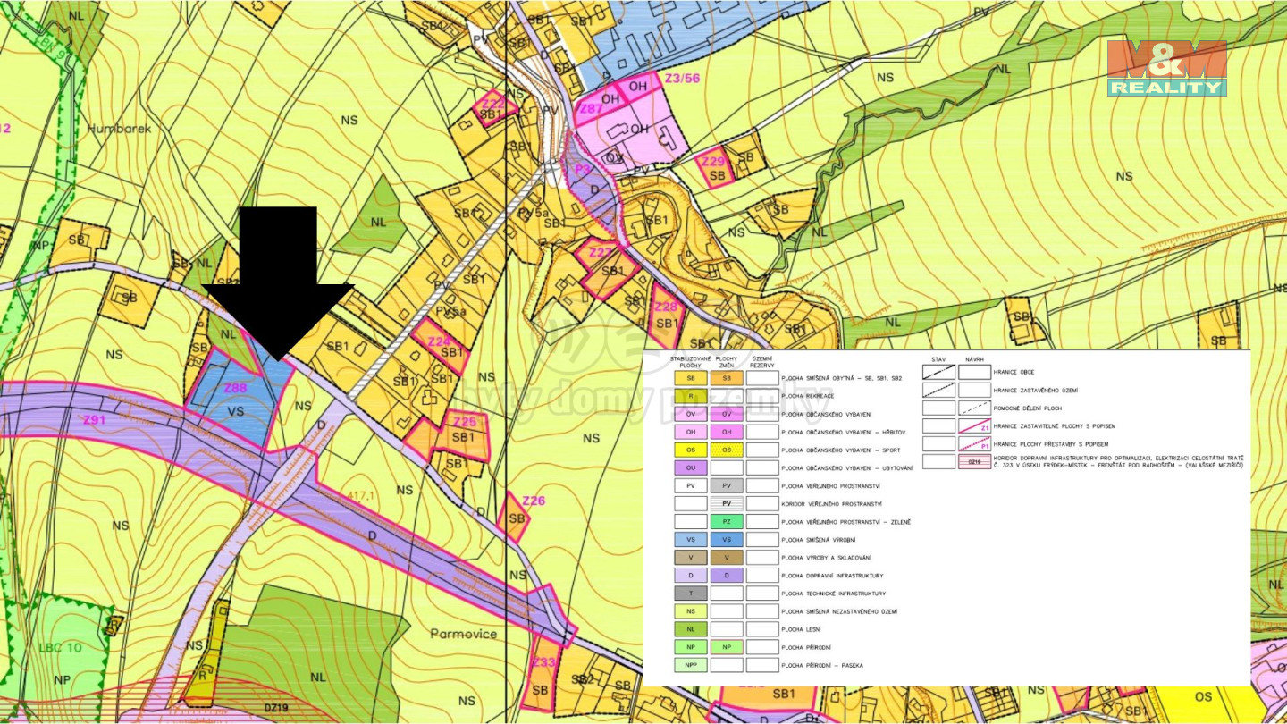Image resolution: width=1287 pixels, height=724 pixels.
Task: Click the 'STABILIZOVANÉ PLOCHY' column header
Action: click(x=690, y=361)
